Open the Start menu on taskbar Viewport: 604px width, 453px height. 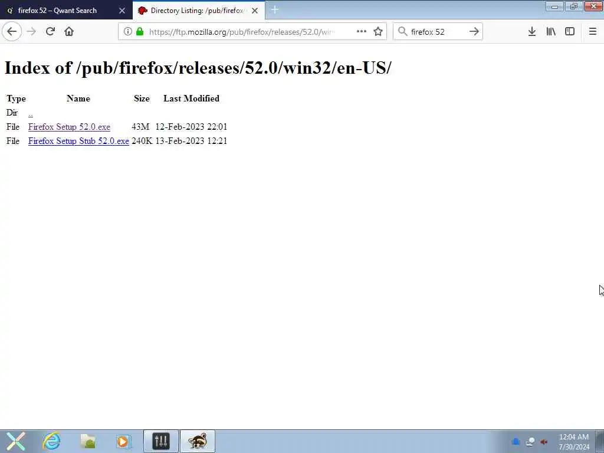coord(16,441)
